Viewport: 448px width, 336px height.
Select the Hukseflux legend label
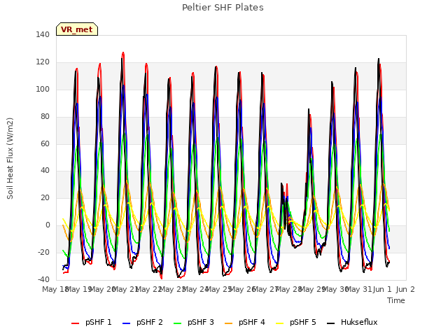(x=359, y=322)
